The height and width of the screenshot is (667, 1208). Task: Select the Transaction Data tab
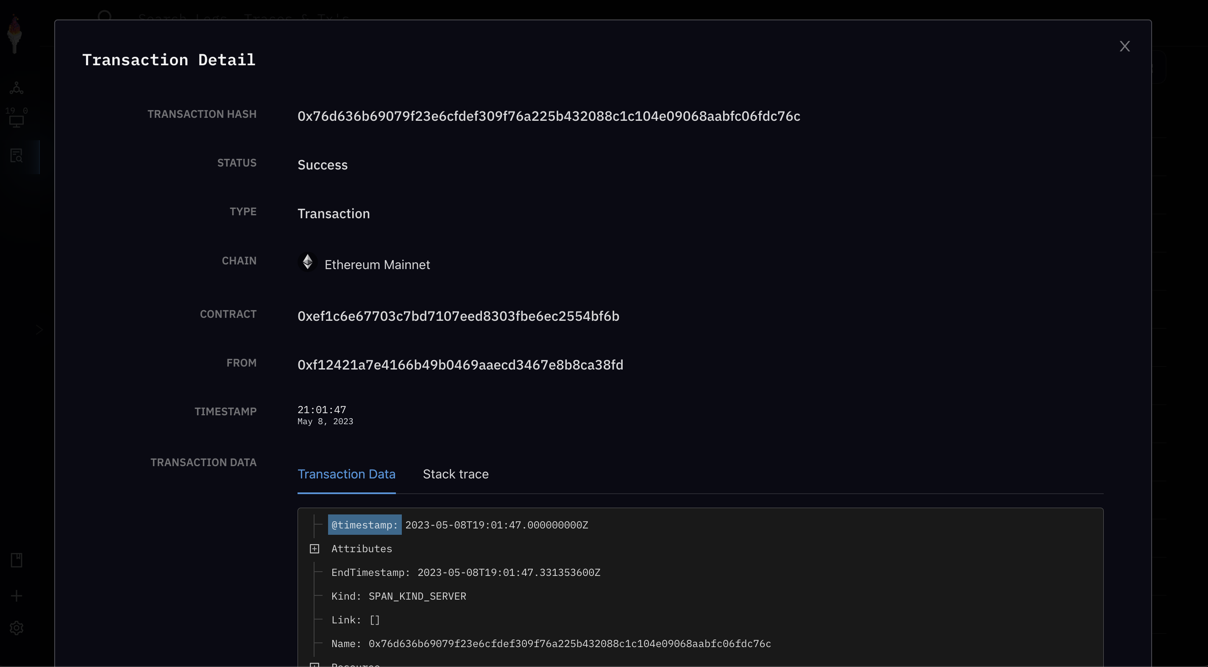coord(346,474)
